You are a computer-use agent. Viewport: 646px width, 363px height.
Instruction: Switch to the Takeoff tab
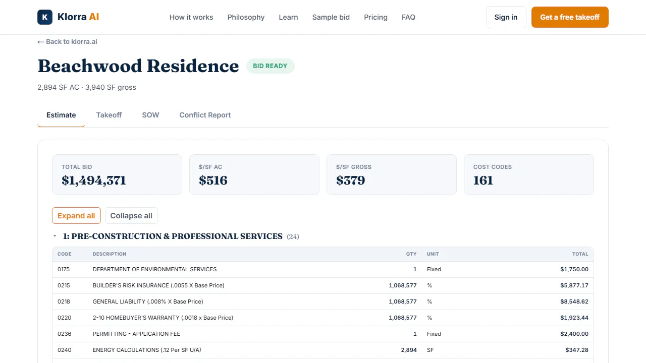109,115
